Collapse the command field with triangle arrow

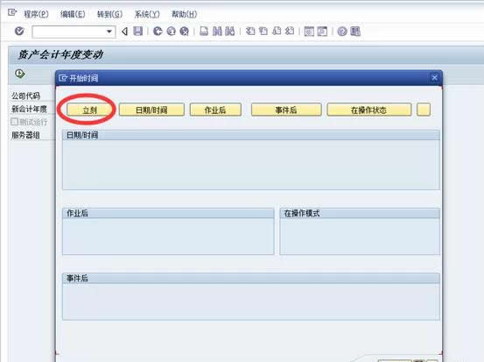pos(124,32)
